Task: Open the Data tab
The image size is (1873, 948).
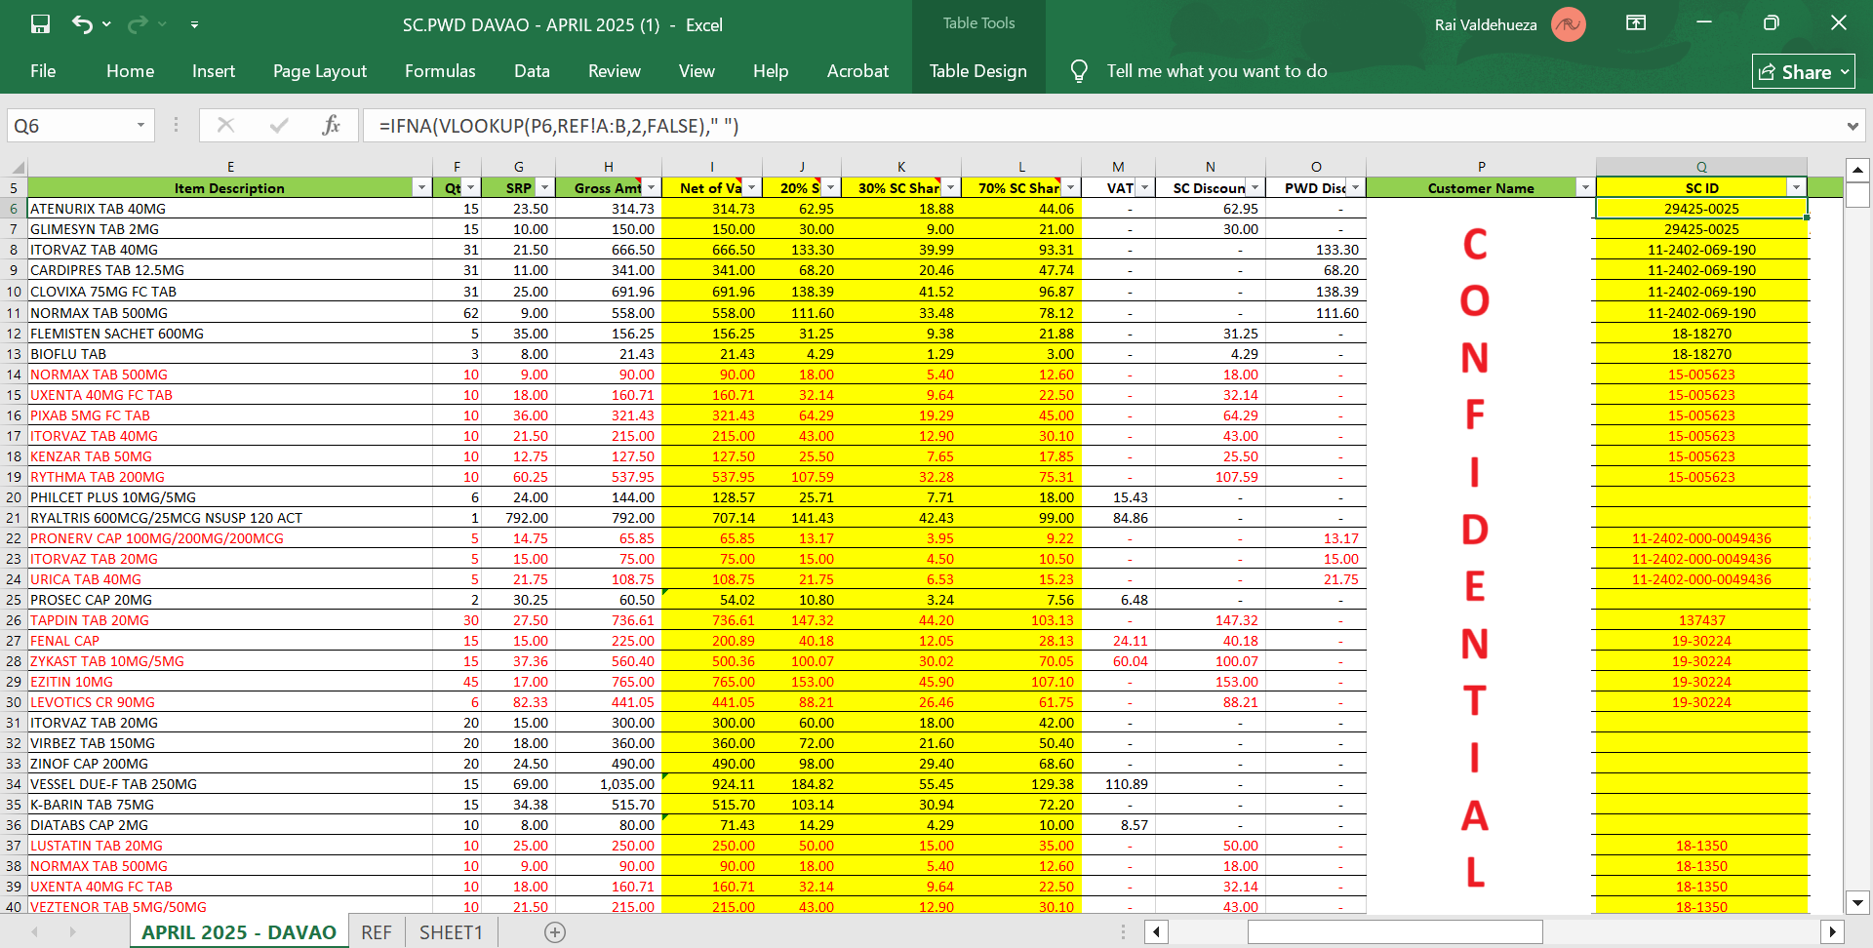Action: (532, 71)
